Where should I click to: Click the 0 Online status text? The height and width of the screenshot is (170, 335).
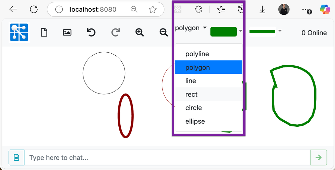314,33
